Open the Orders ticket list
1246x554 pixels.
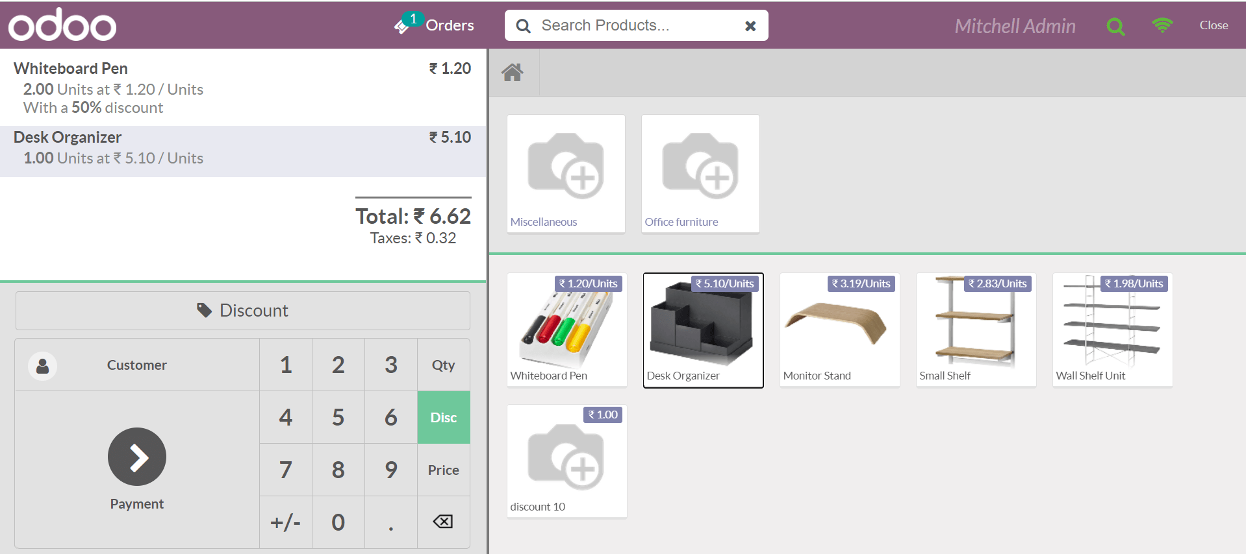pos(434,25)
